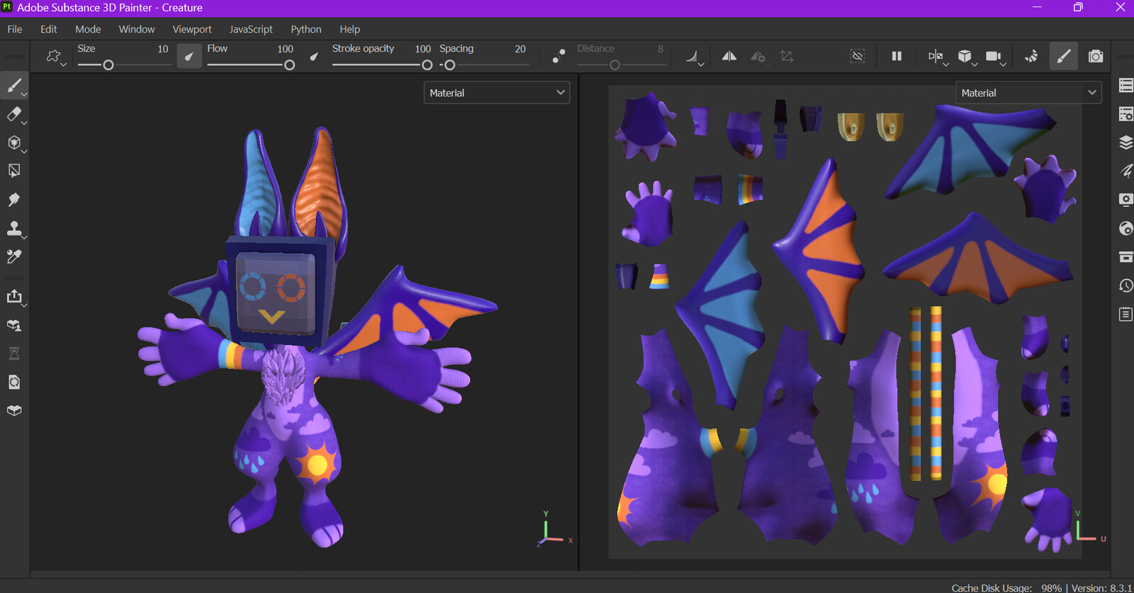The height and width of the screenshot is (593, 1134).
Task: Click the Stroke opacity slider handle
Action: click(x=427, y=65)
